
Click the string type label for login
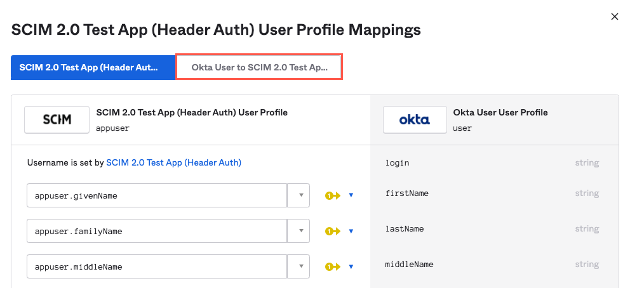click(587, 163)
